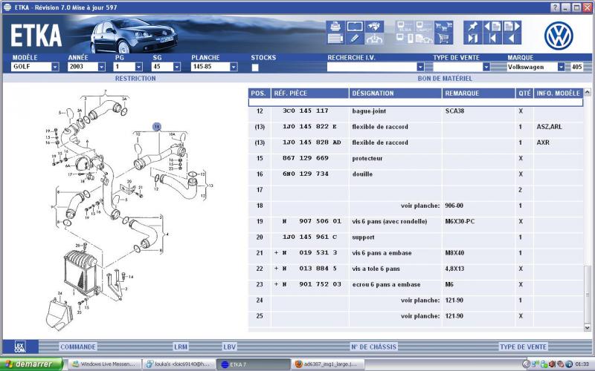Click the COMMANDE button in bottom bar
The image size is (595, 371).
(x=78, y=347)
